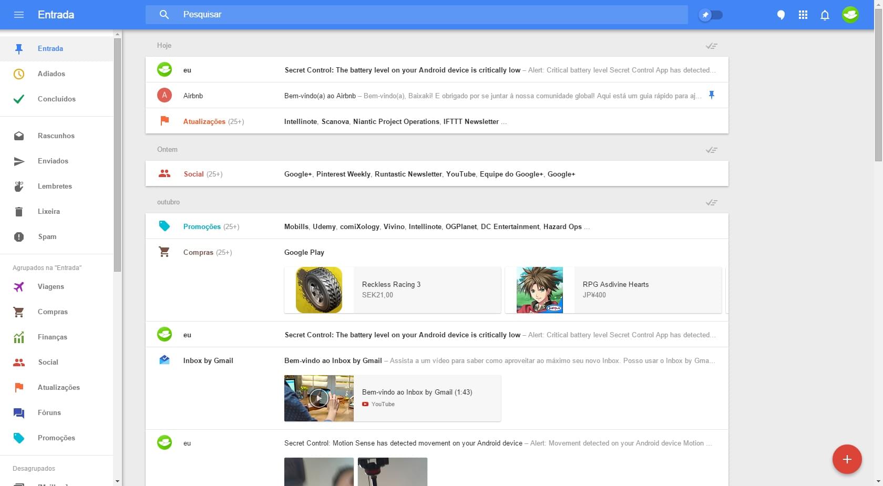Open Spam folder label

click(x=47, y=237)
